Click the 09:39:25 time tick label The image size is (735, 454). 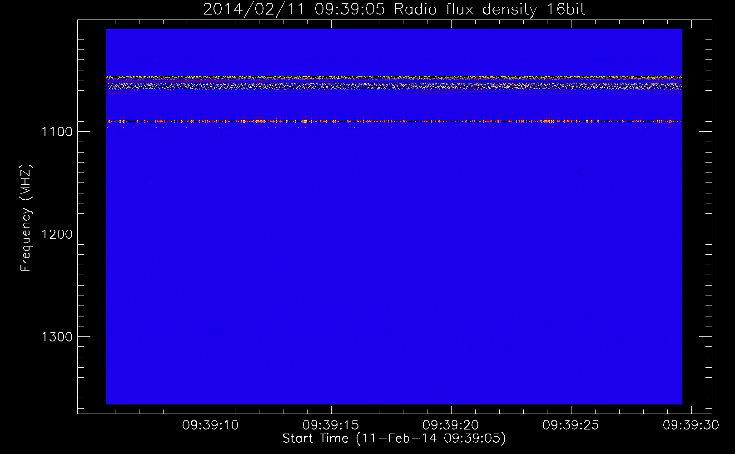click(571, 425)
